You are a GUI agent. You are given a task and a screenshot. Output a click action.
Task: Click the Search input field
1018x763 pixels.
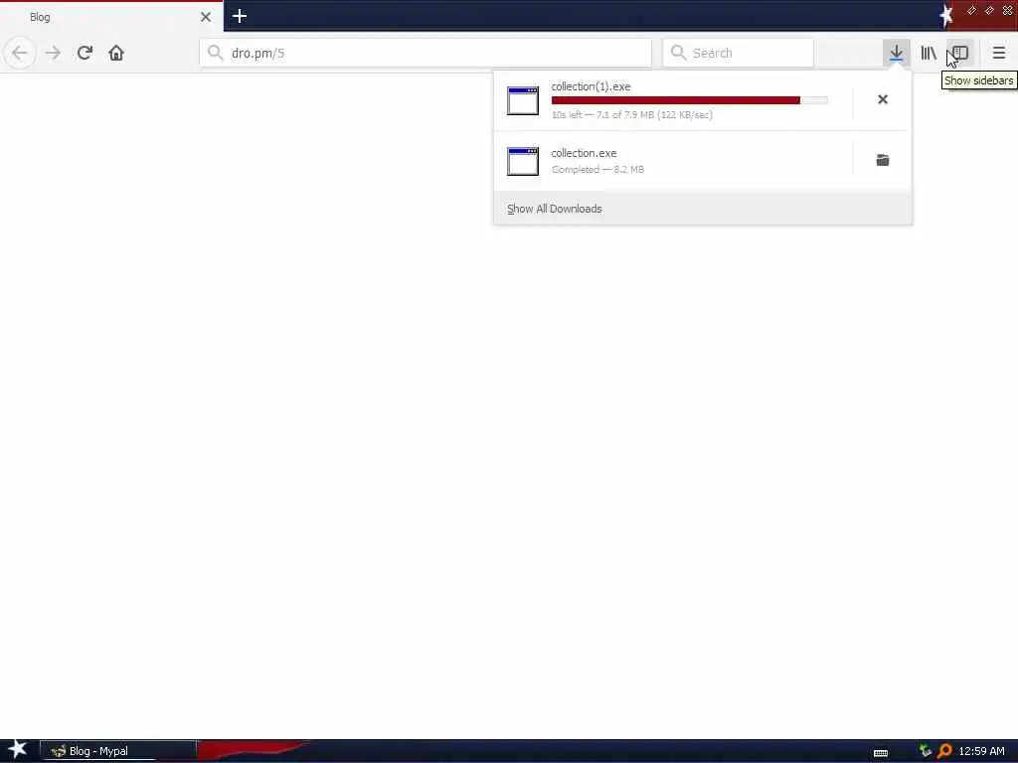(x=738, y=53)
